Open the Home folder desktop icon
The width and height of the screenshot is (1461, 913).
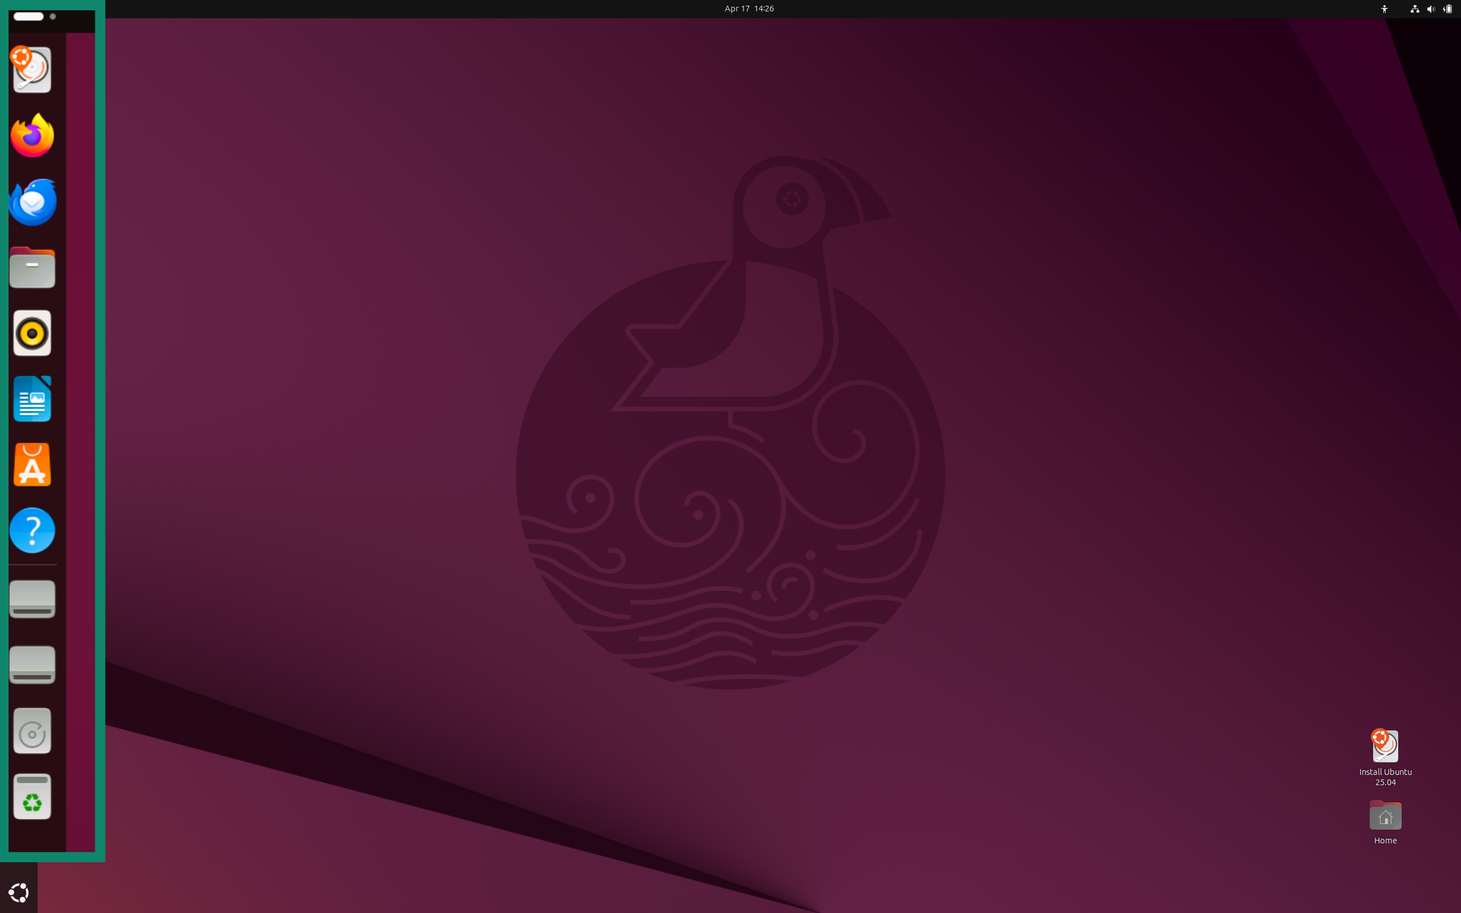click(1385, 817)
